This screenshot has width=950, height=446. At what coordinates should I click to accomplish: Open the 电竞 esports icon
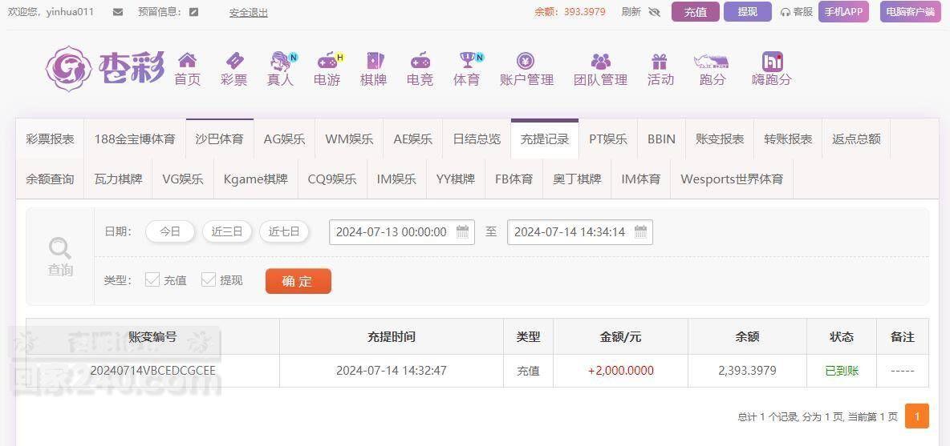pyautogui.click(x=420, y=60)
